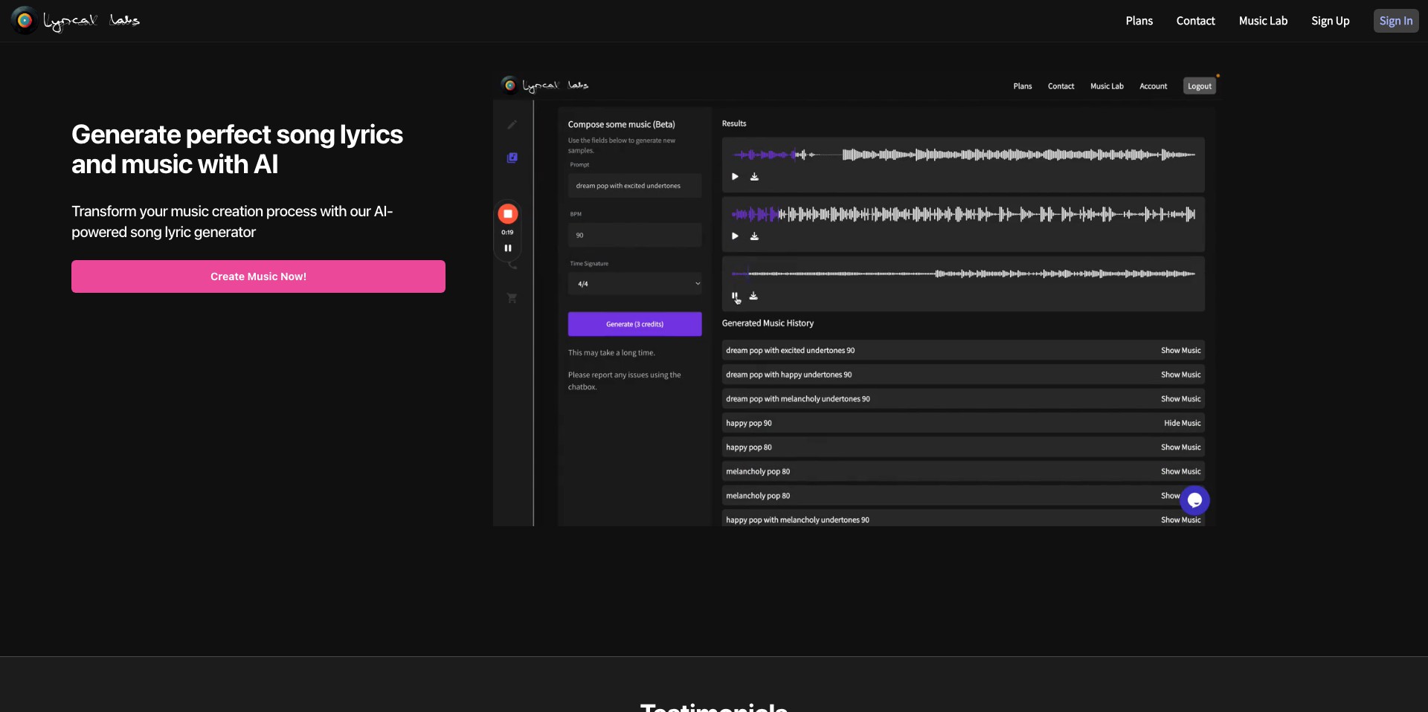
Task: Open Account in the demo preview navigation
Action: click(x=1154, y=86)
